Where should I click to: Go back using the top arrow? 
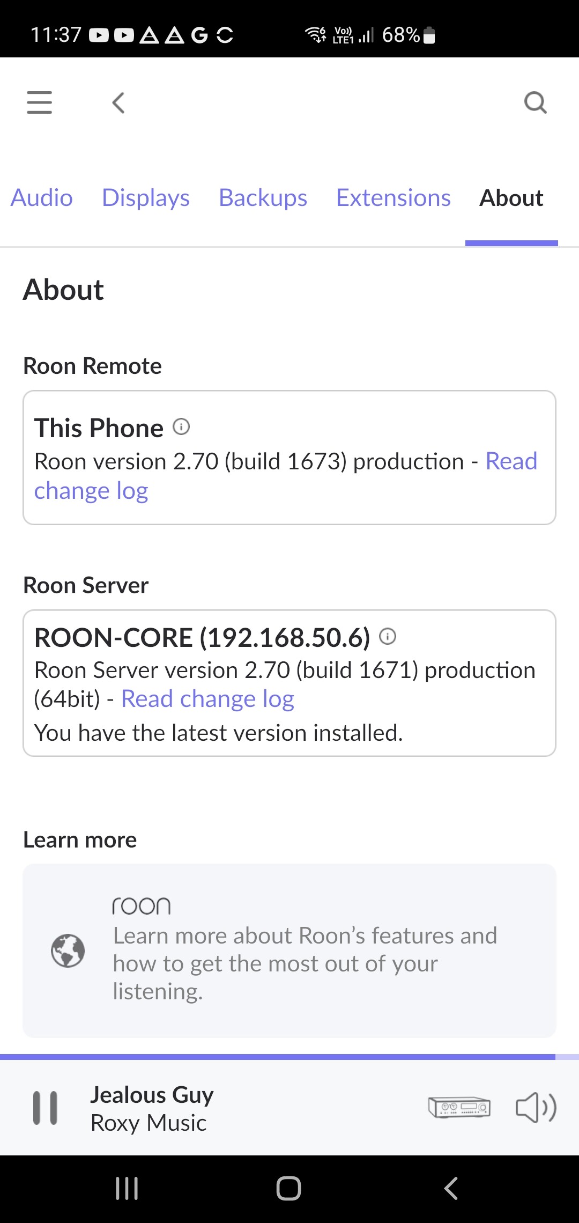[118, 102]
